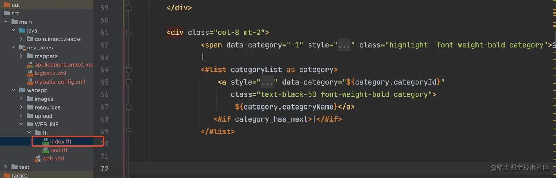Viewport: 556px width, 178px height.
Task: Collapse the main folder with its chevron
Action: 6,22
